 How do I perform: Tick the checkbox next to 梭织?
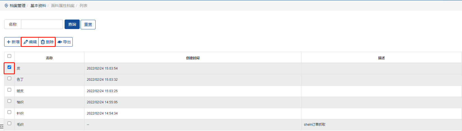9,101
